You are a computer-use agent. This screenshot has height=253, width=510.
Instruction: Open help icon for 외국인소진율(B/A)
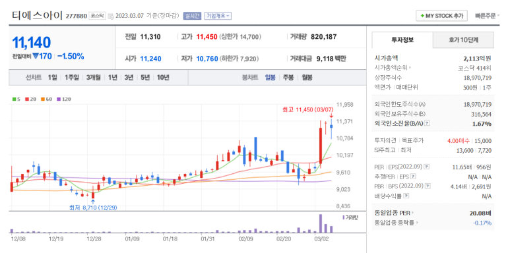coord(427,123)
